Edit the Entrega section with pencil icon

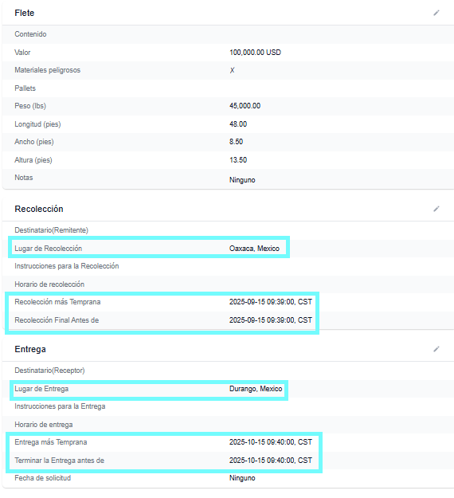pos(436,349)
